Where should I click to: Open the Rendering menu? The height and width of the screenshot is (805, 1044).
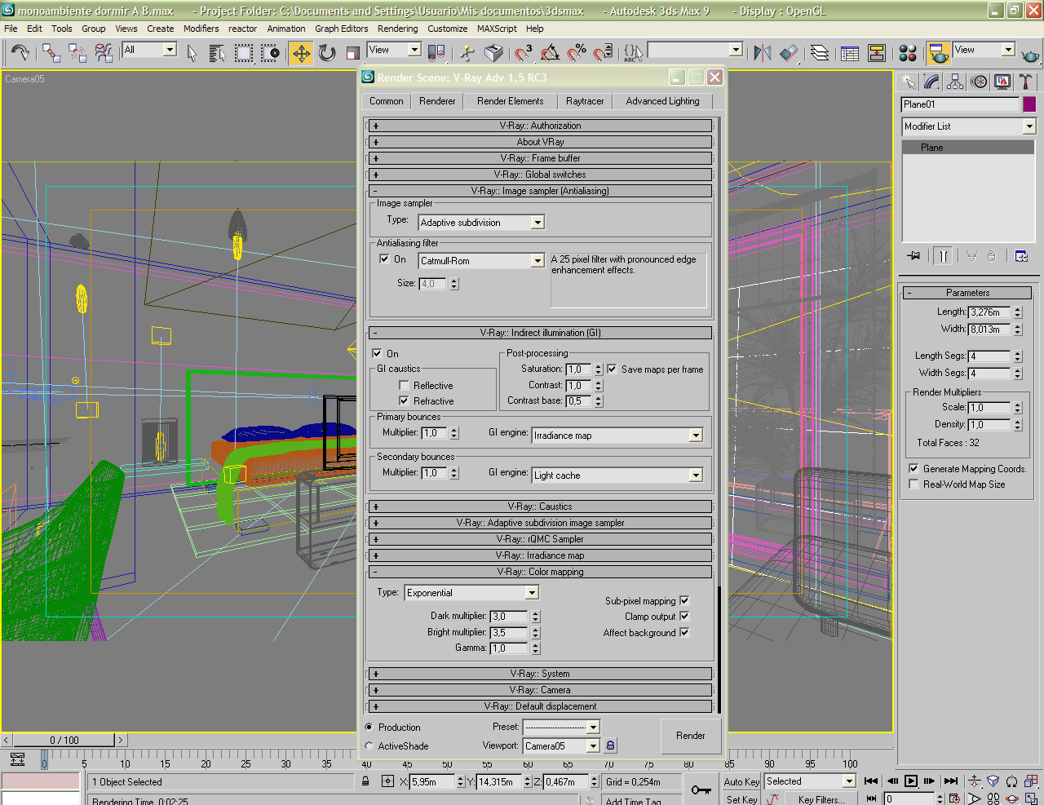click(x=397, y=29)
